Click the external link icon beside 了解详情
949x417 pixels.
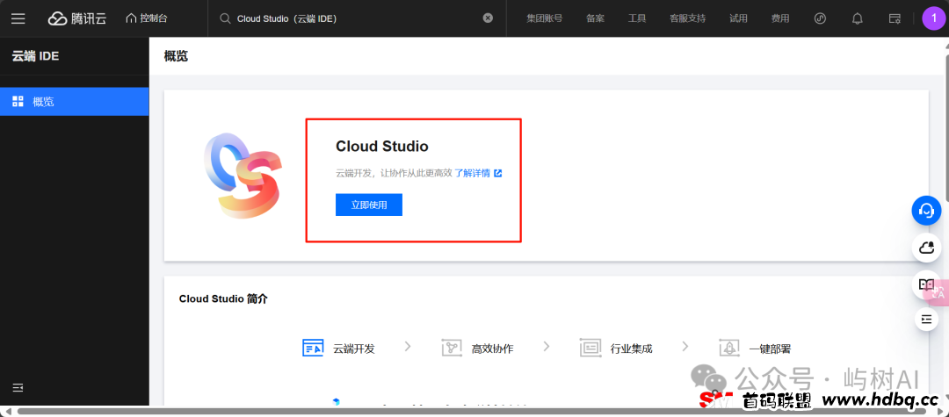point(498,174)
